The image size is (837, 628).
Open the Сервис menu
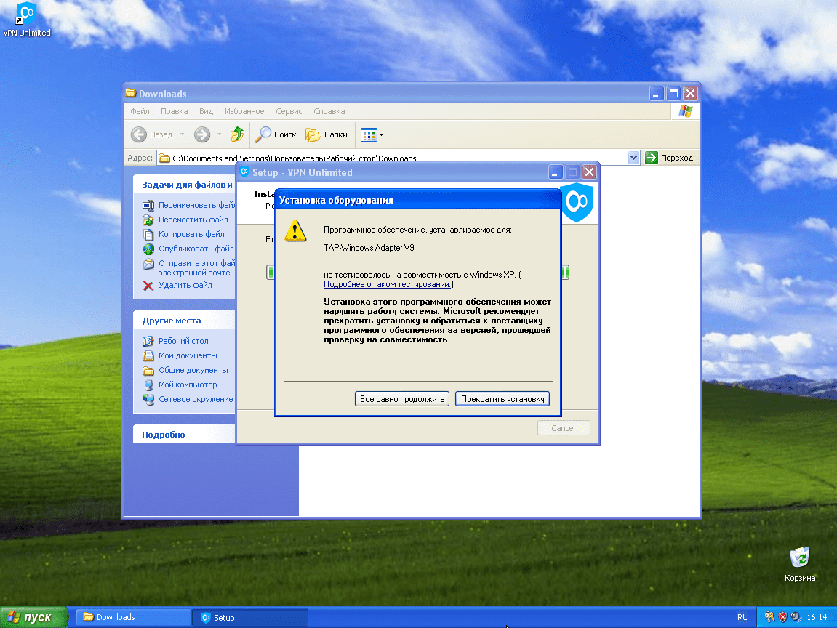tap(289, 111)
